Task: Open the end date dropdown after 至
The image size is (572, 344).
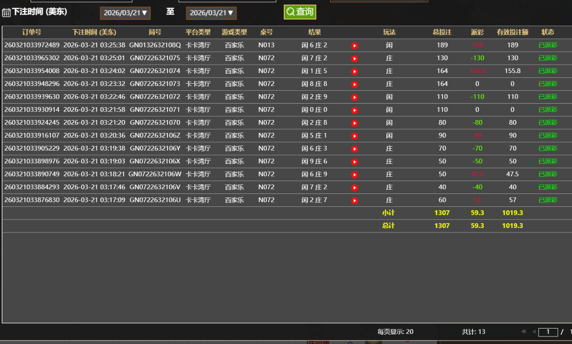Action: pos(211,13)
